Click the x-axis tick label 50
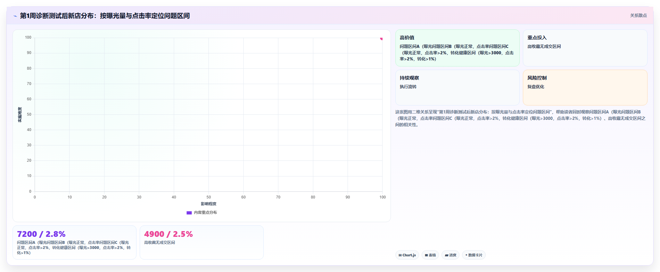The image size is (660, 272). (209, 197)
